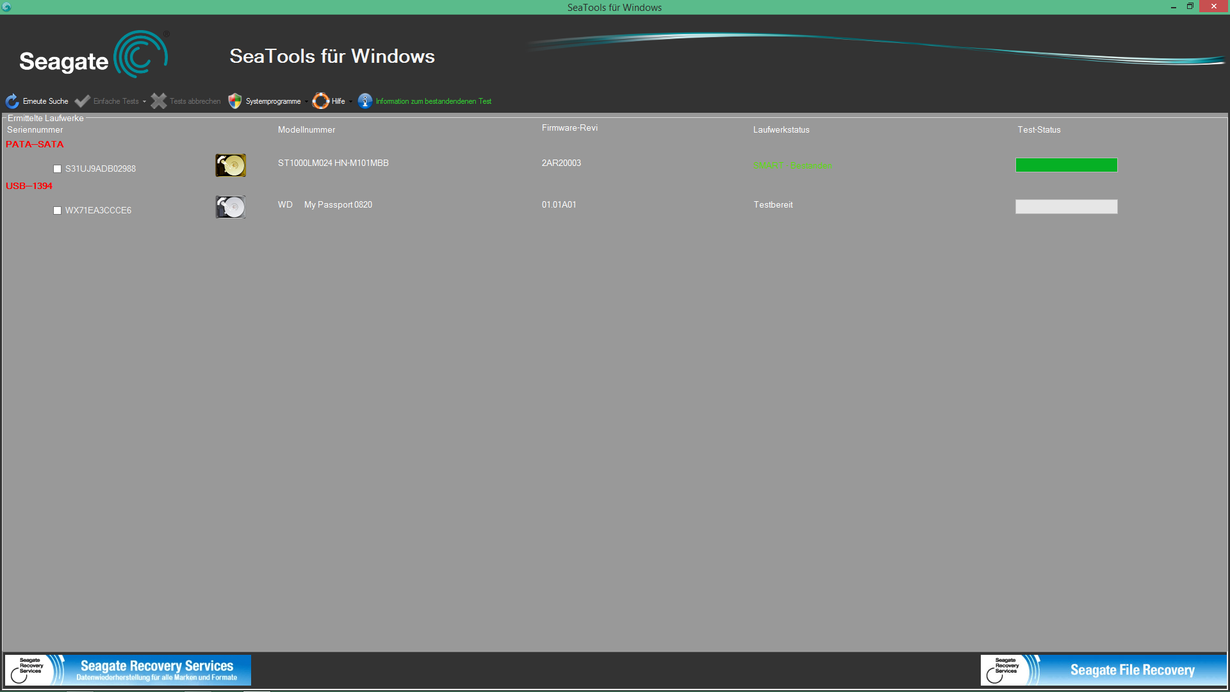Click the Einfache Tests checkmark icon

pos(82,101)
